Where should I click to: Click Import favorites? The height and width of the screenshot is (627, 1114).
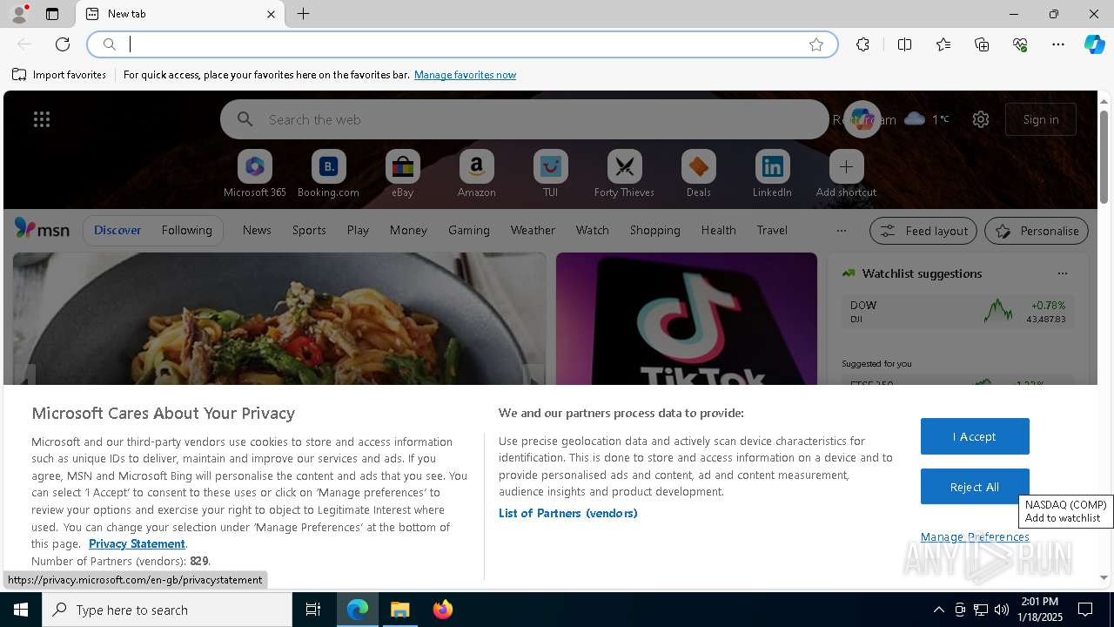(59, 75)
